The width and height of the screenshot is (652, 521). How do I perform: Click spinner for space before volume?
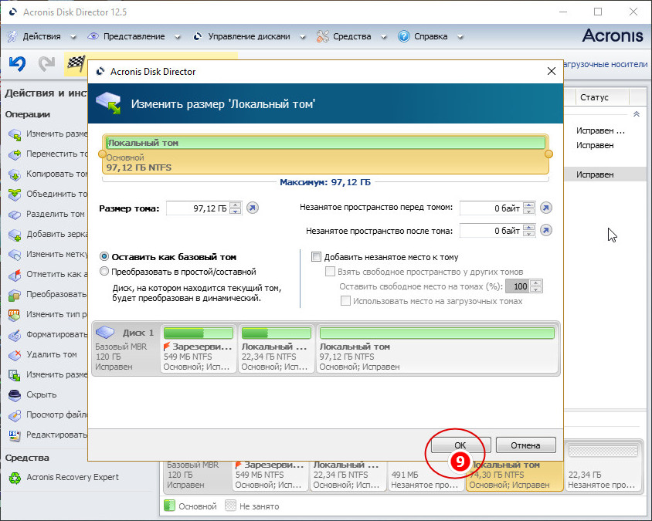point(529,208)
